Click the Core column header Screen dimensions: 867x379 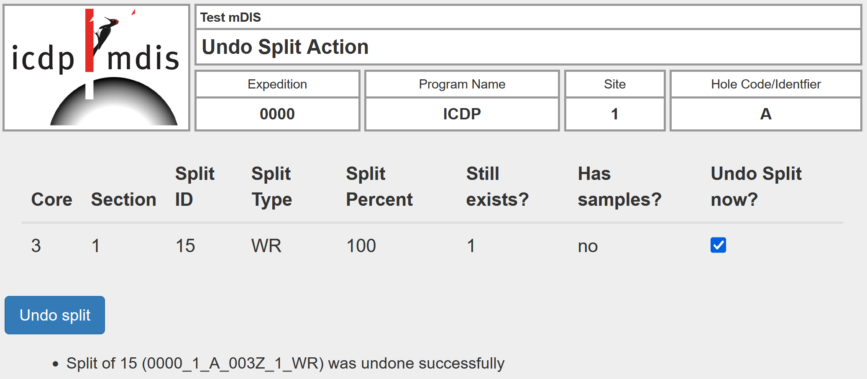[x=51, y=200]
